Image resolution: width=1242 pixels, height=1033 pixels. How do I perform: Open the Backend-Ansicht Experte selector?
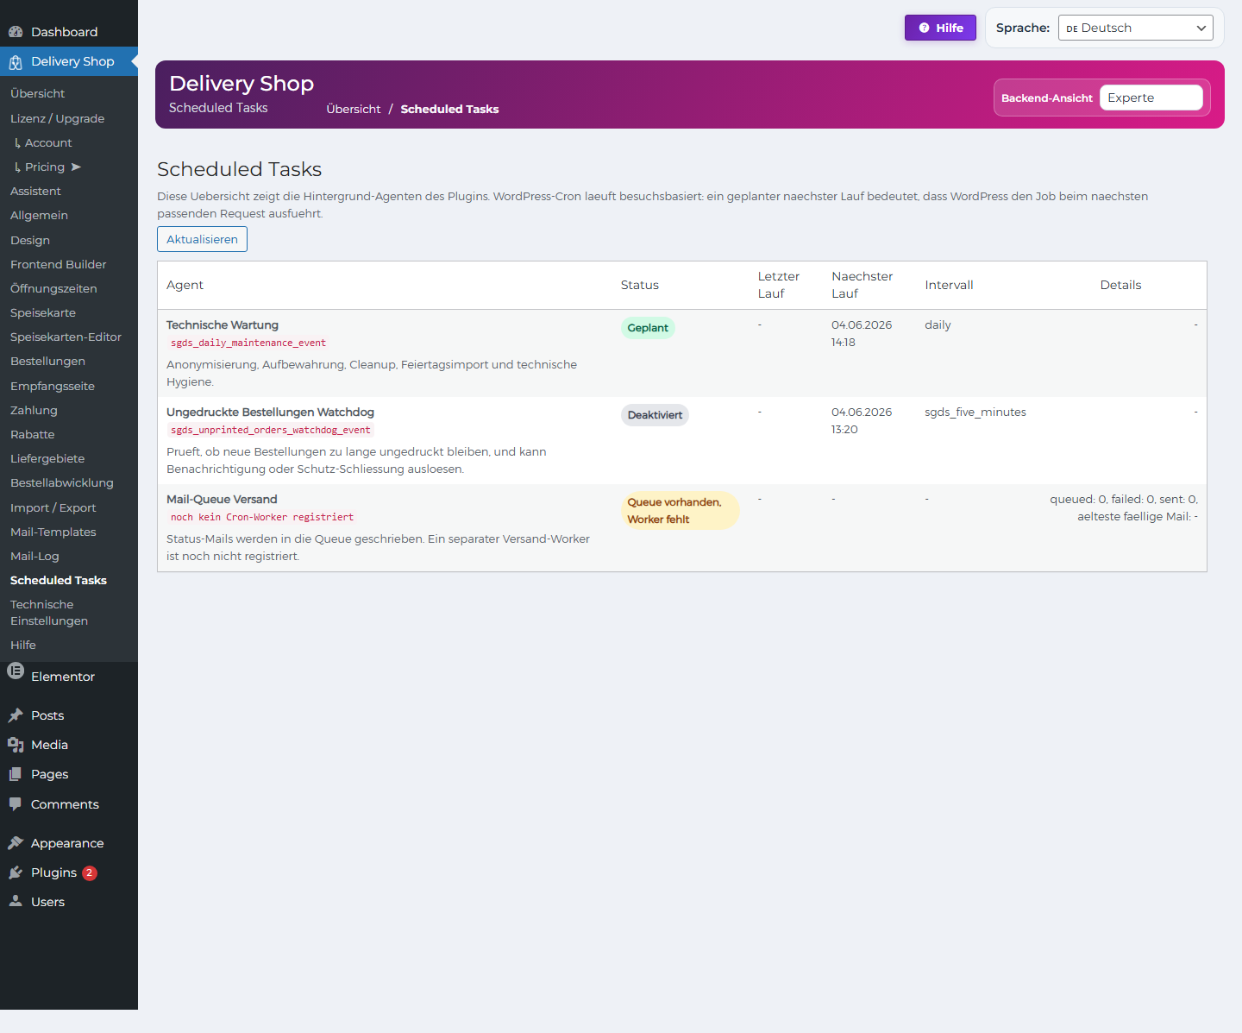click(1151, 98)
